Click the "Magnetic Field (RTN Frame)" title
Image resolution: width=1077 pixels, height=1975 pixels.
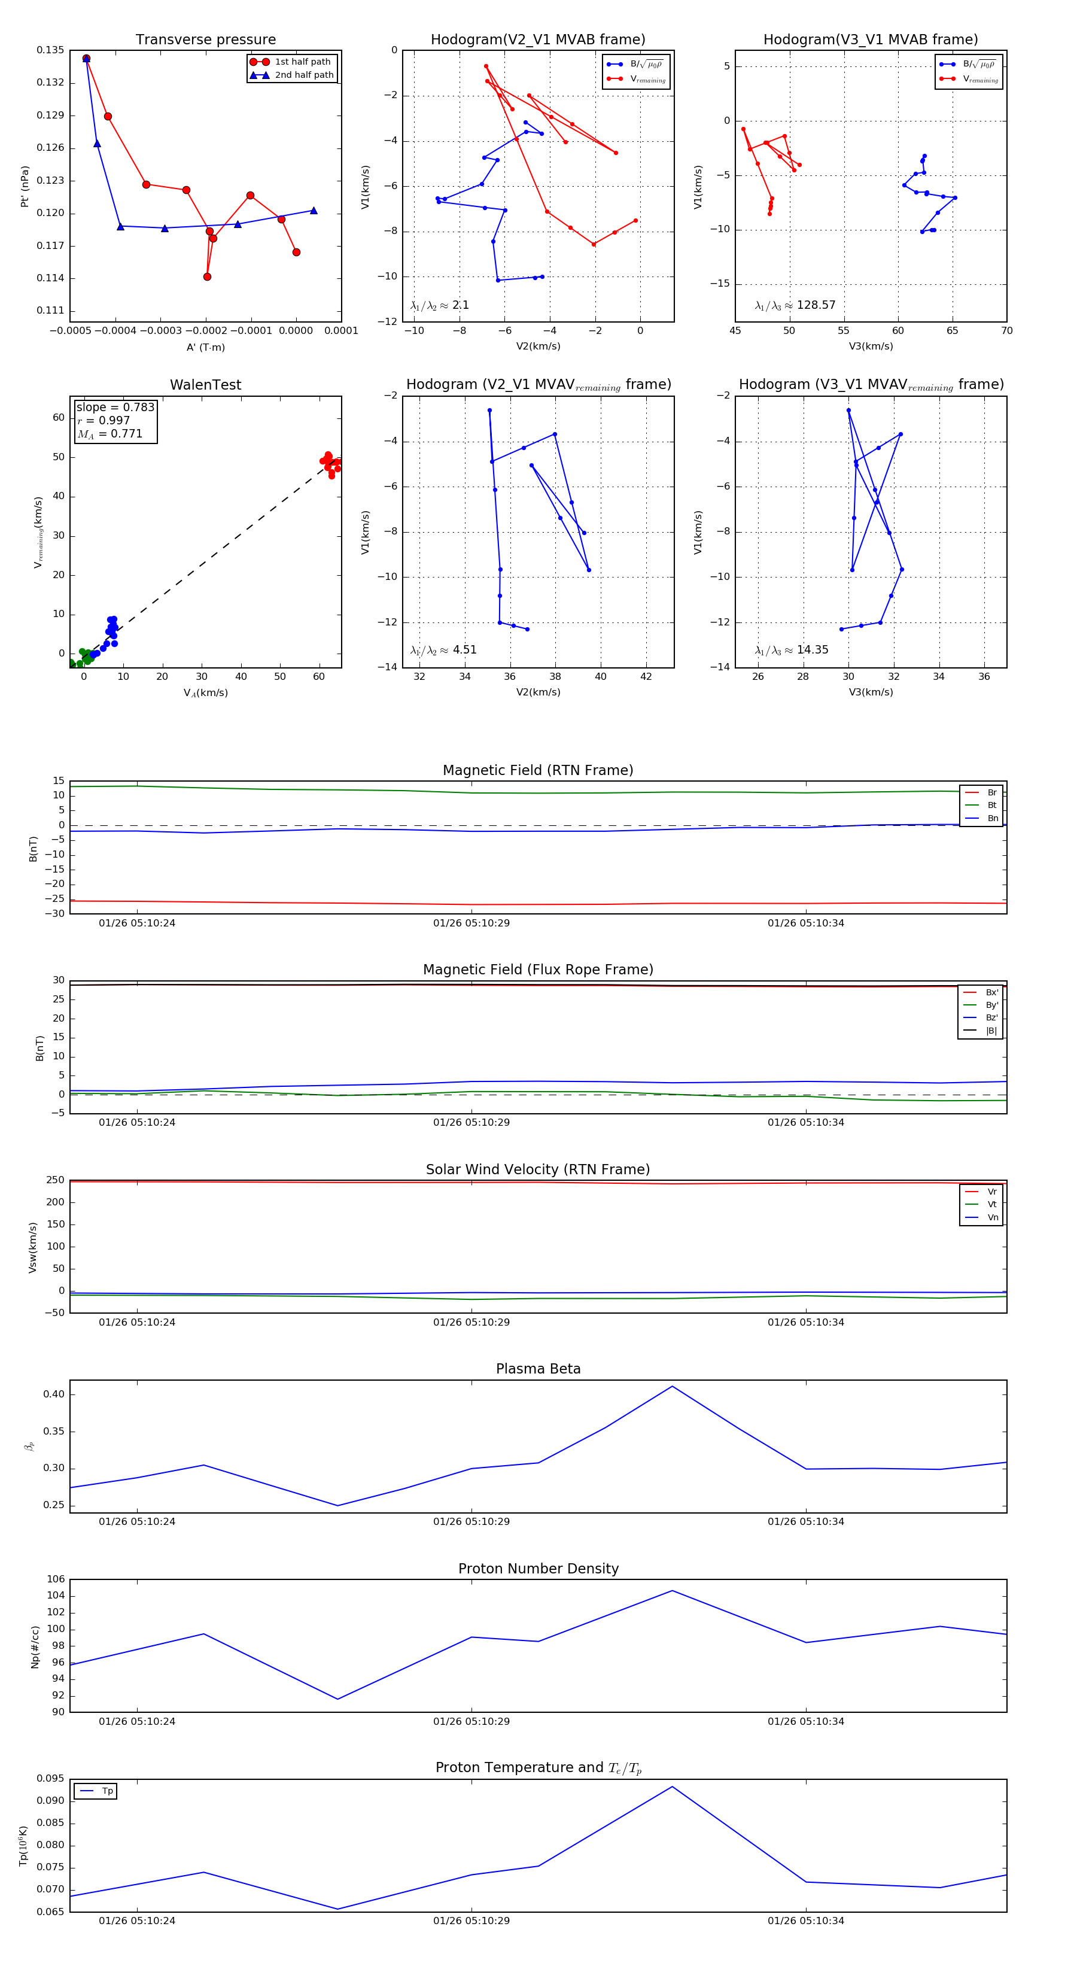538,770
